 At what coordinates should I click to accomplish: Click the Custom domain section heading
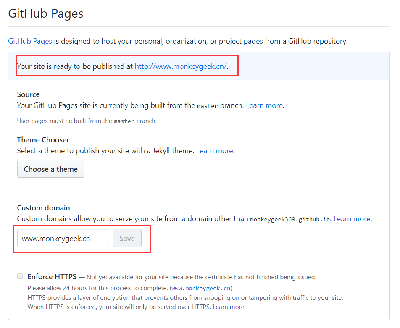(x=43, y=208)
